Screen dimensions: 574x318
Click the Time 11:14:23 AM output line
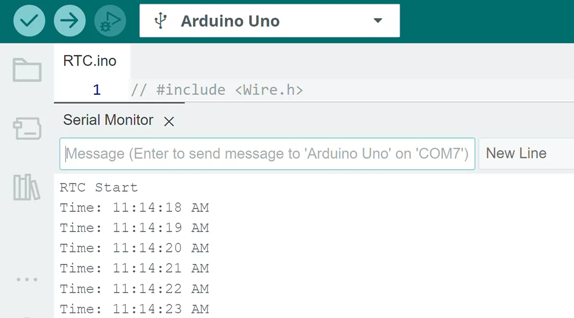134,309
